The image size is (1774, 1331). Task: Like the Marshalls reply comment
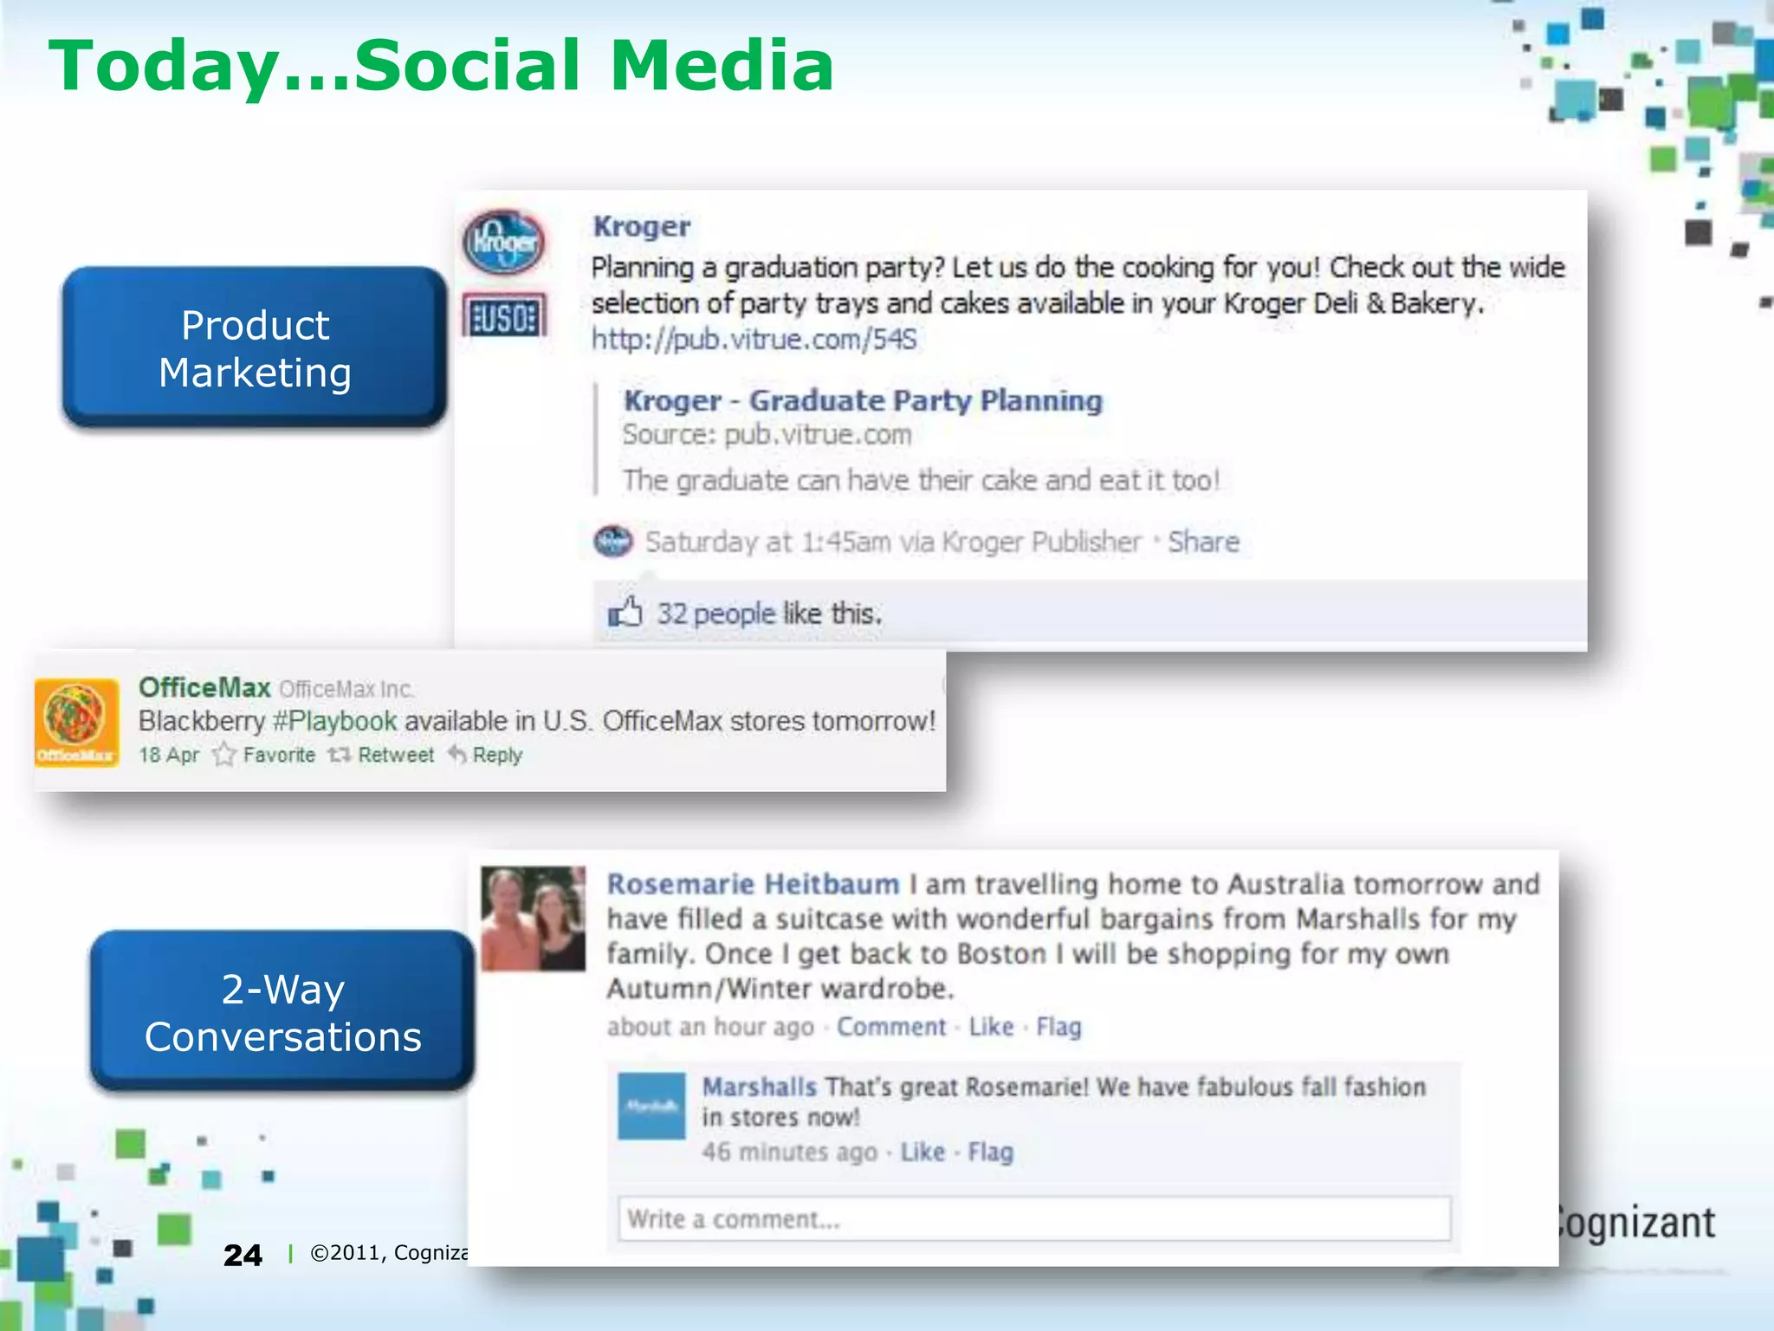[923, 1152]
